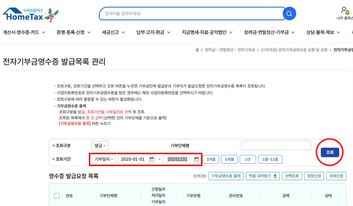Open the 세금신고 menu
The width and height of the screenshot is (353, 206).
[113, 32]
